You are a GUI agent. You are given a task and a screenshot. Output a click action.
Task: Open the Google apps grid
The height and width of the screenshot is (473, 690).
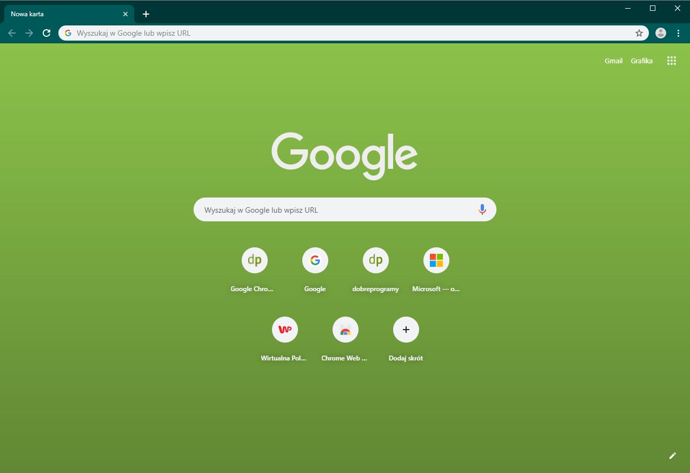coord(672,61)
